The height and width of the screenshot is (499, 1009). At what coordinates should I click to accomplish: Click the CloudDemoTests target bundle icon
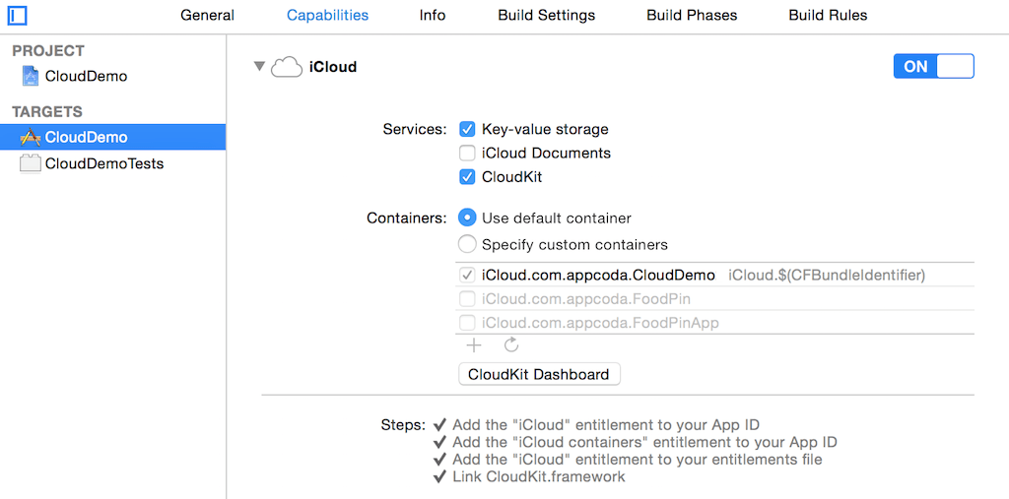pos(31,164)
